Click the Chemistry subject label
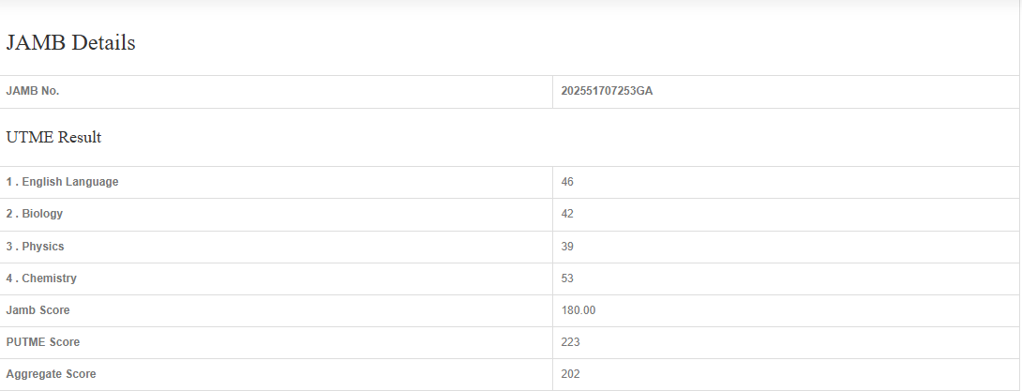Image resolution: width=1022 pixels, height=391 pixels. coord(50,278)
